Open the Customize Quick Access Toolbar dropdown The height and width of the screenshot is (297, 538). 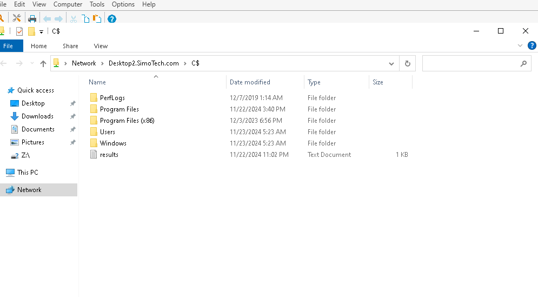pos(41,32)
